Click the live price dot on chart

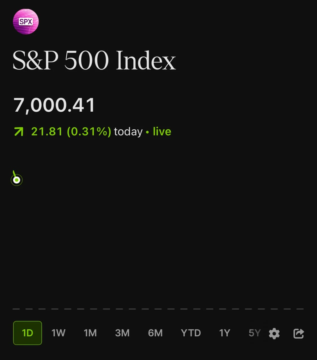point(17,180)
